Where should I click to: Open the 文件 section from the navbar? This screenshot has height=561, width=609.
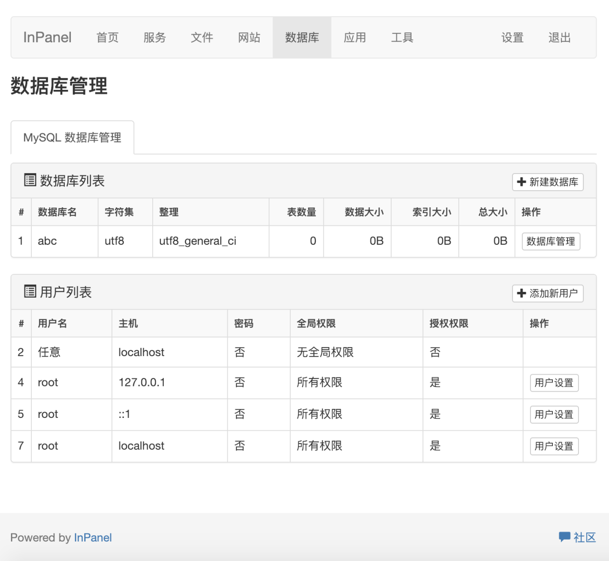[202, 37]
